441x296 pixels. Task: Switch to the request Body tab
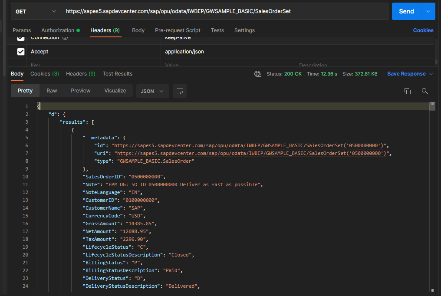pyautogui.click(x=138, y=30)
